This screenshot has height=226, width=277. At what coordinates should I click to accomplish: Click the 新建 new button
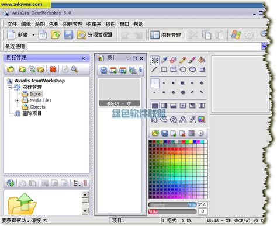(x=18, y=35)
